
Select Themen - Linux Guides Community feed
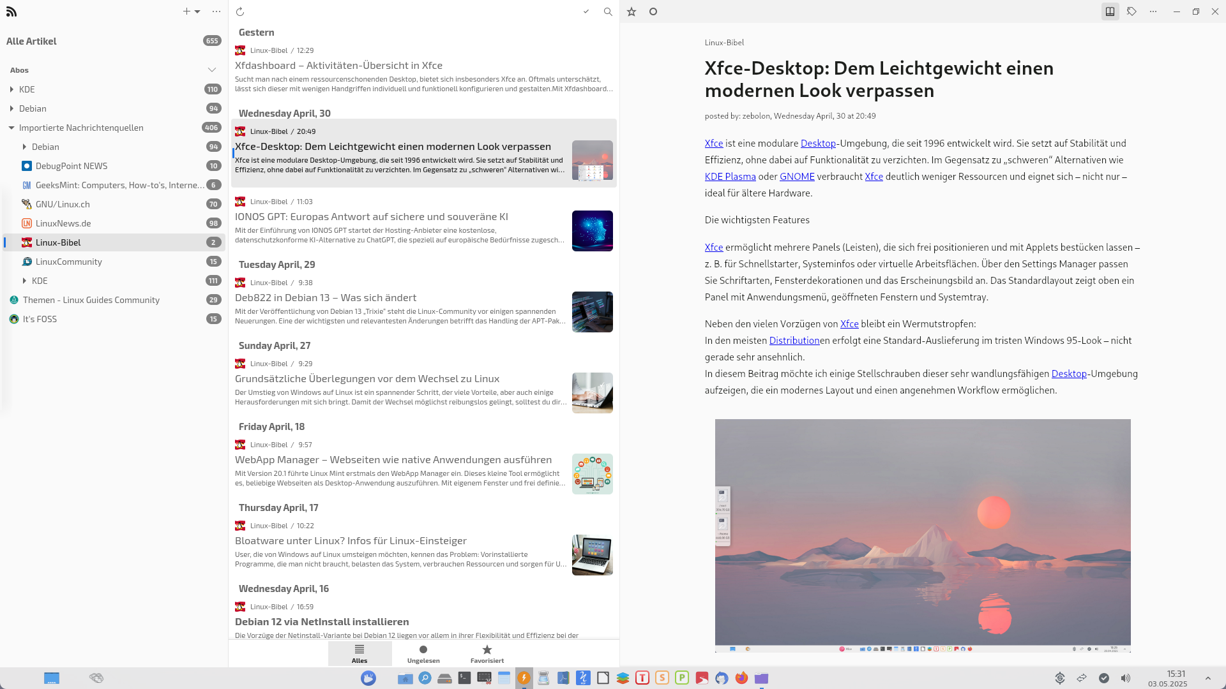coord(114,300)
